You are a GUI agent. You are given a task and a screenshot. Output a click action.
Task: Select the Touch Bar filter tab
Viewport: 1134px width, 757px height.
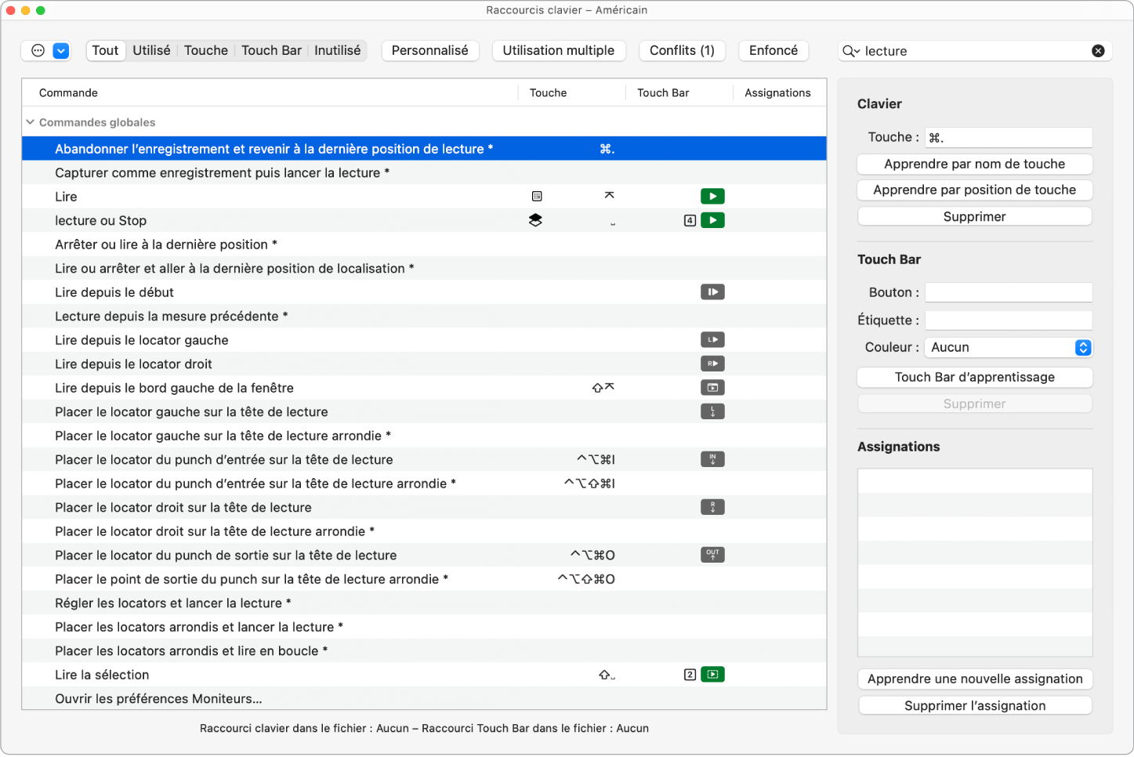pyautogui.click(x=271, y=50)
